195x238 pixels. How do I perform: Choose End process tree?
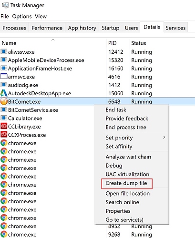(126, 127)
